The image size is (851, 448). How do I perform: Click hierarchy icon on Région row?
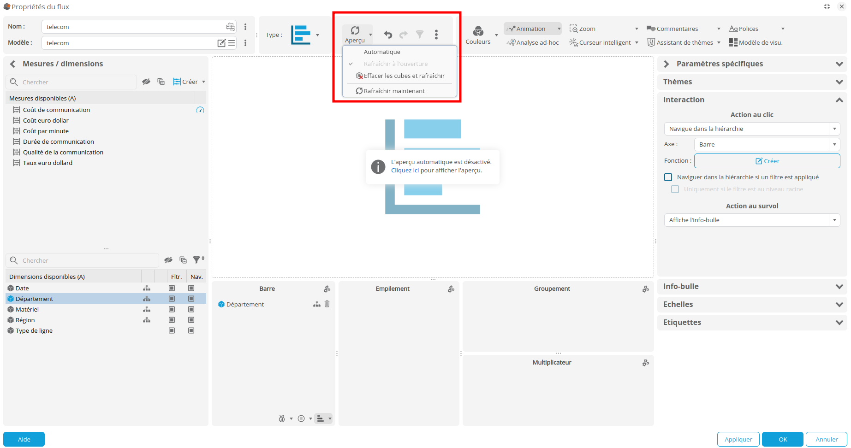coord(147,320)
